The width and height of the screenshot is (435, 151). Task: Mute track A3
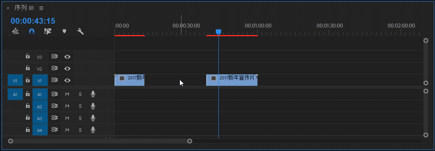pos(67,118)
